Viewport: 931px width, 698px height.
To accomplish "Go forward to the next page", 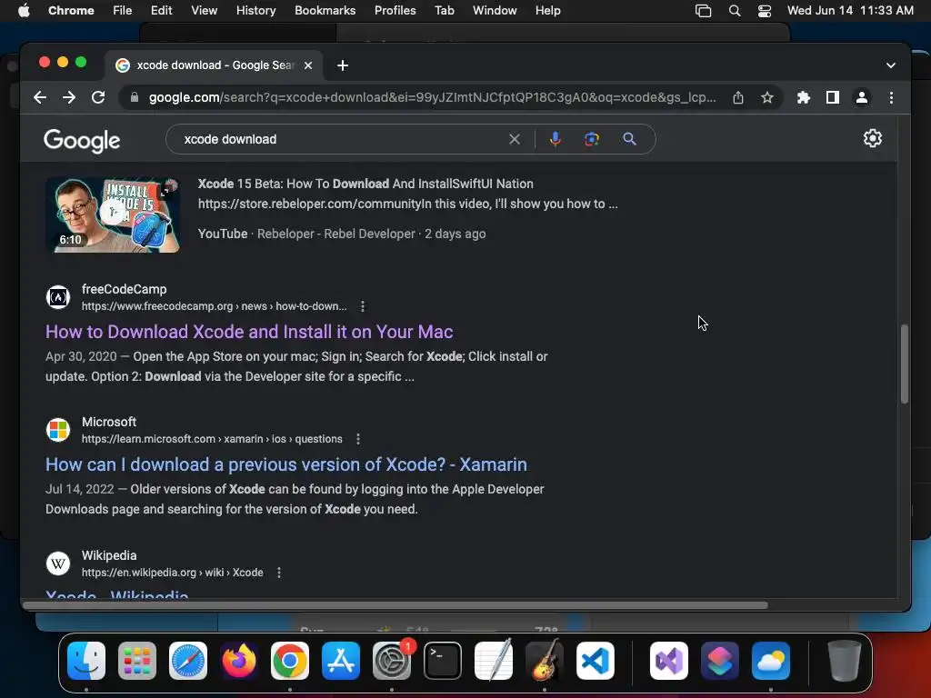I will pos(69,97).
